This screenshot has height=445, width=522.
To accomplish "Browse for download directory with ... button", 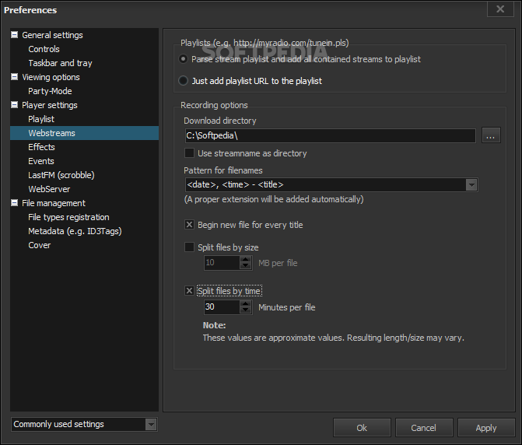I will coord(491,135).
